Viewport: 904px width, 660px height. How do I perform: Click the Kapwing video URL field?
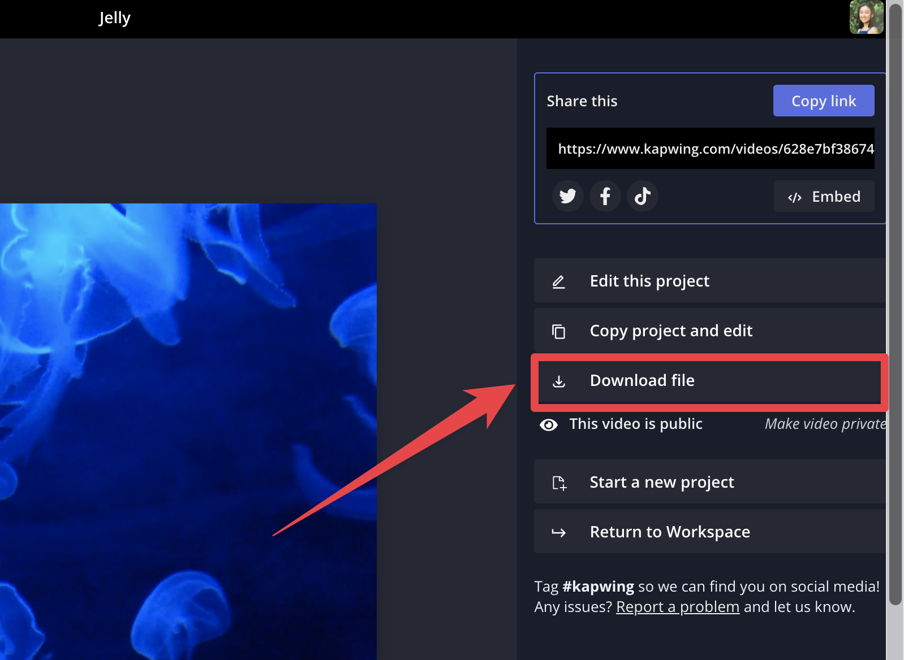(x=710, y=149)
